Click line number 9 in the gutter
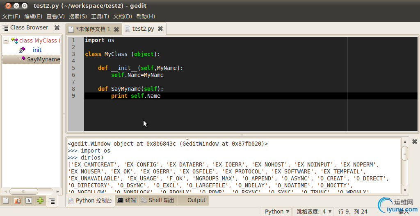This screenshot has height=216, width=420. coord(73,96)
